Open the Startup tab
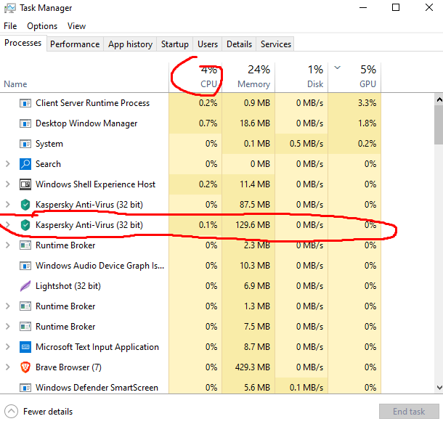The image size is (443, 424). coord(174,44)
